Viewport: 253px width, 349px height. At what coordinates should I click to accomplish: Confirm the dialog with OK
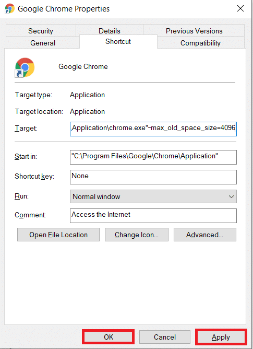[109, 337]
